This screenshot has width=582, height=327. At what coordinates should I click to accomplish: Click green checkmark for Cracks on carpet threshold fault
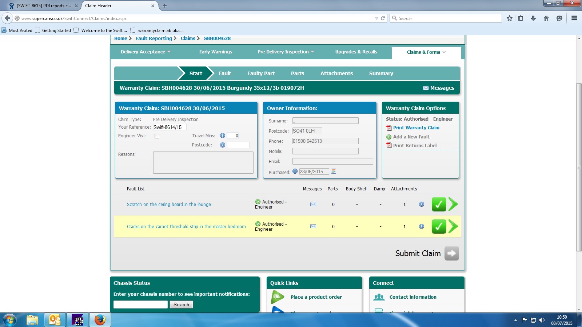point(439,226)
